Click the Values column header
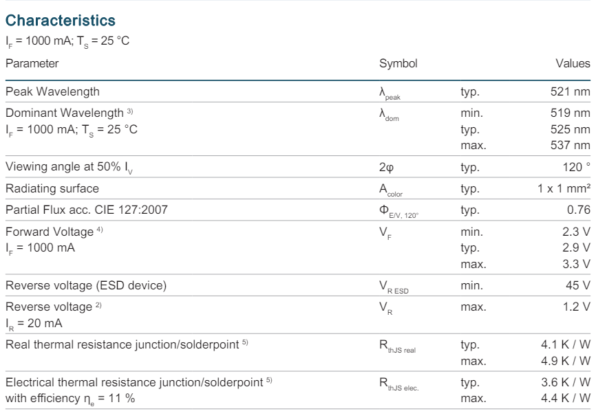This screenshot has height=420, width=596. [x=575, y=63]
